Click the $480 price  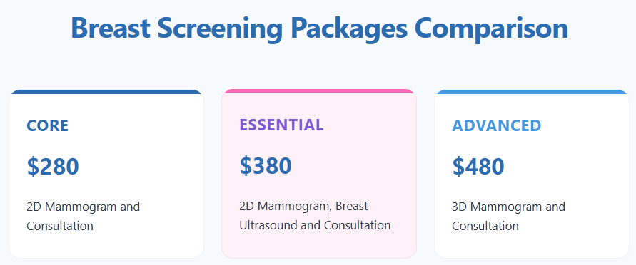point(478,167)
